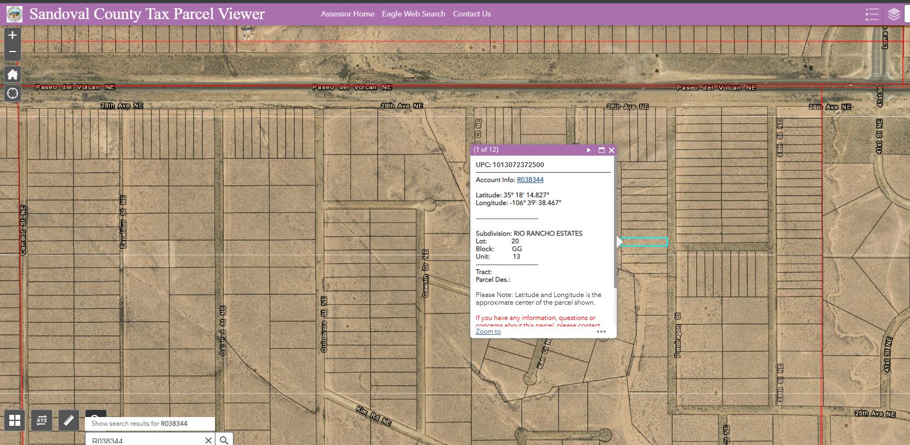Zoom out of the map
The width and height of the screenshot is (910, 445).
[13, 52]
